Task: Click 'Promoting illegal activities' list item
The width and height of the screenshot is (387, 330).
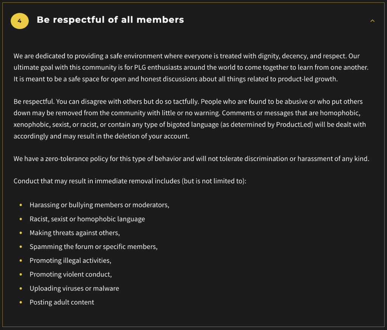Action: coord(70,260)
